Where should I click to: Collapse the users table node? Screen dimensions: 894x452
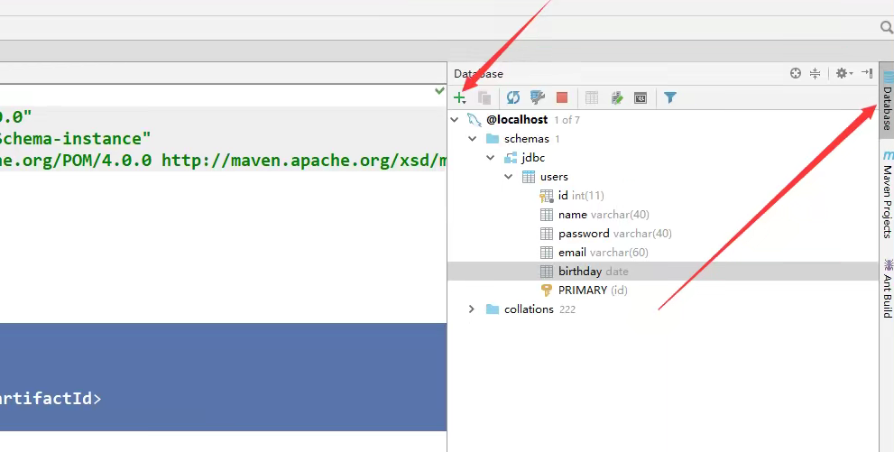pos(509,177)
